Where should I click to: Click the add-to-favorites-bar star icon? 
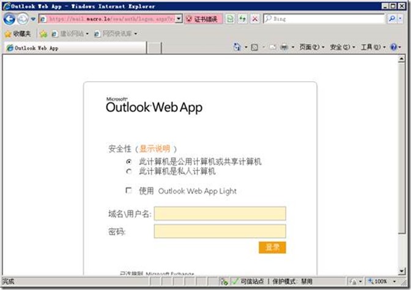[x=43, y=34]
